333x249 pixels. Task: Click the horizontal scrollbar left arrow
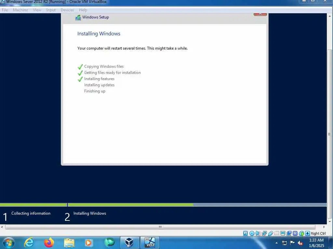[2, 227]
